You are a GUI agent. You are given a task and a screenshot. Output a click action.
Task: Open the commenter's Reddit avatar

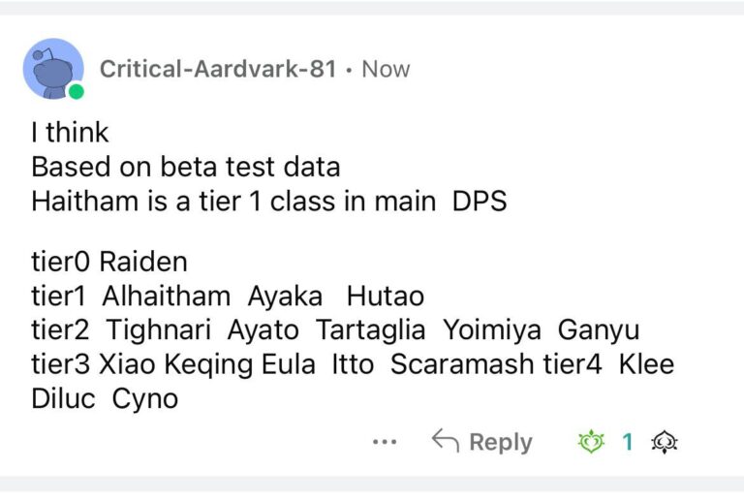[x=52, y=69]
